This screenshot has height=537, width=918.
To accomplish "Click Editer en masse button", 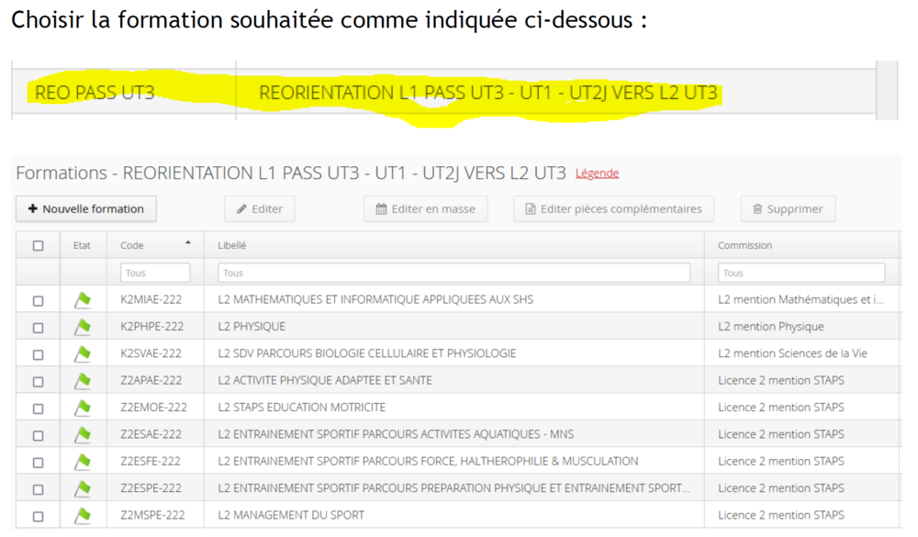I will point(425,209).
